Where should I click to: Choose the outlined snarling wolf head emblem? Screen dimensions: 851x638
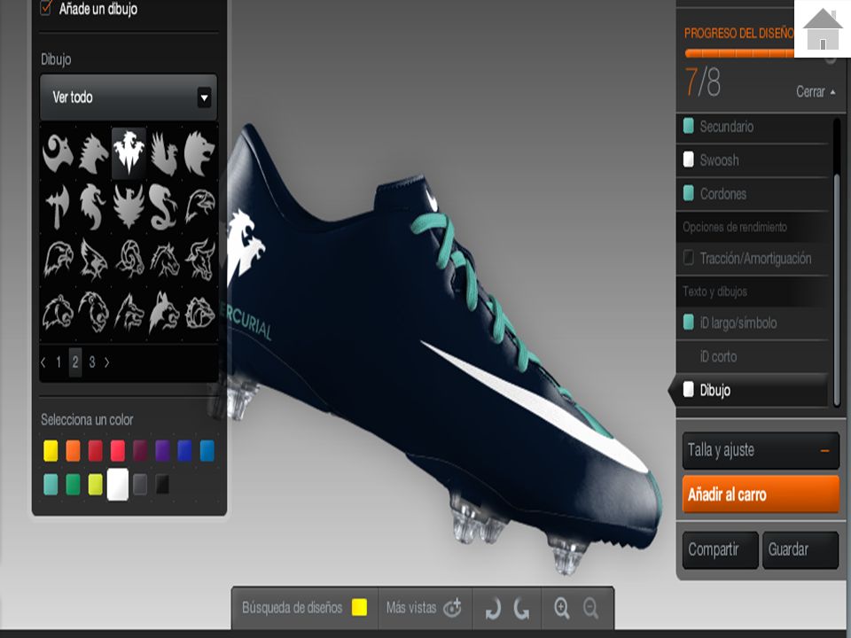point(129,311)
